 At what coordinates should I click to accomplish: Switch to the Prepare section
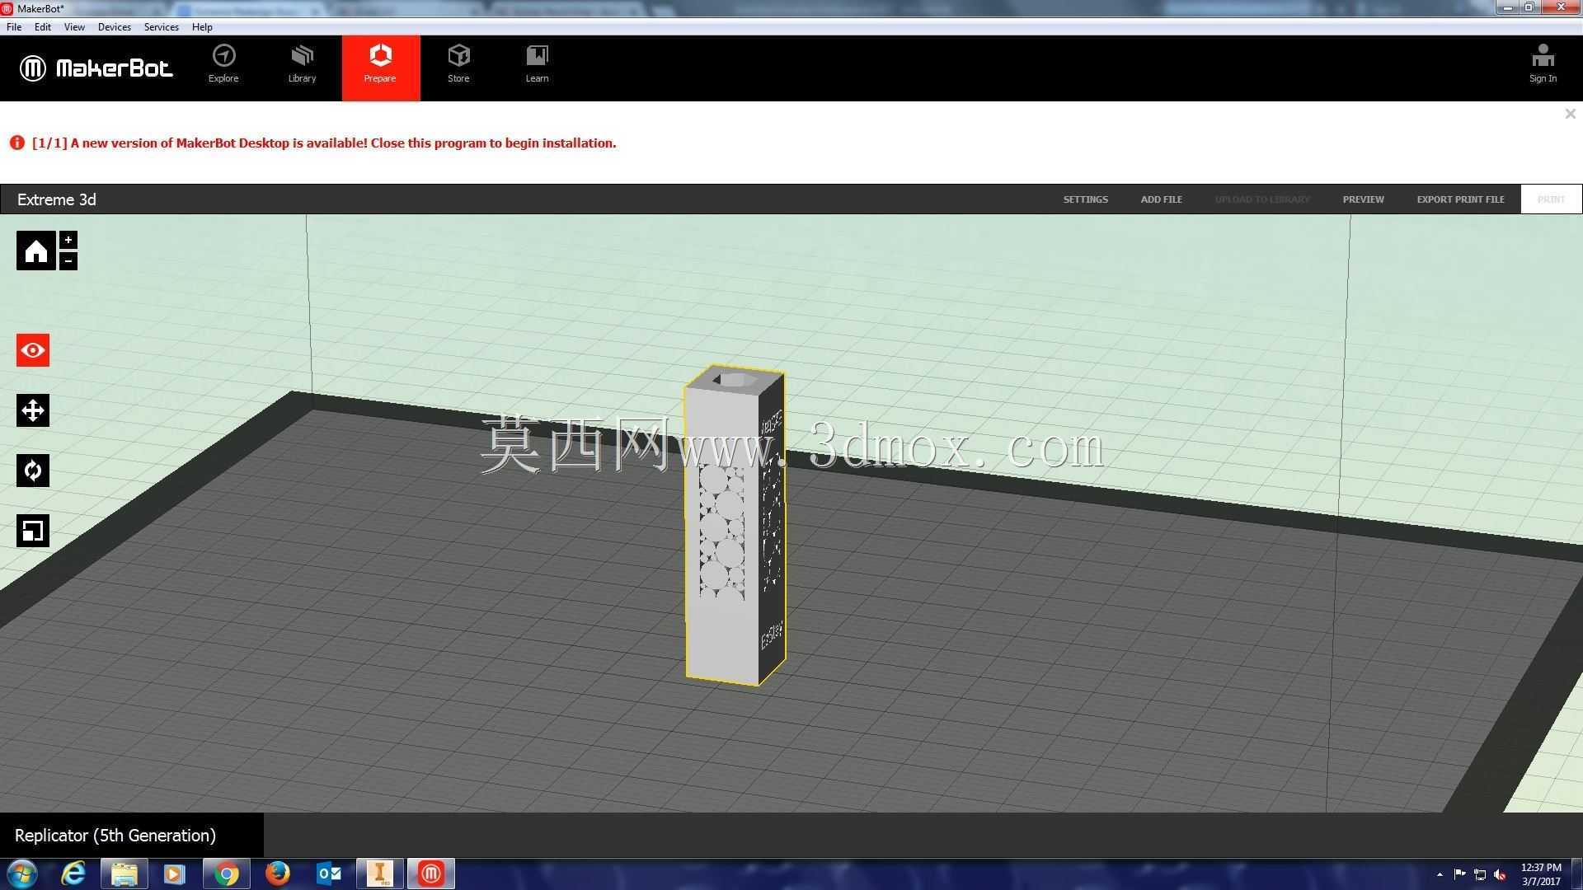(x=381, y=68)
